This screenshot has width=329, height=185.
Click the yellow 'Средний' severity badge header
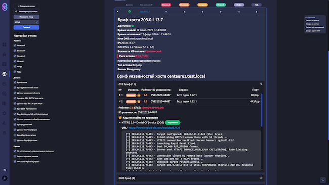pyautogui.click(x=202, y=5)
